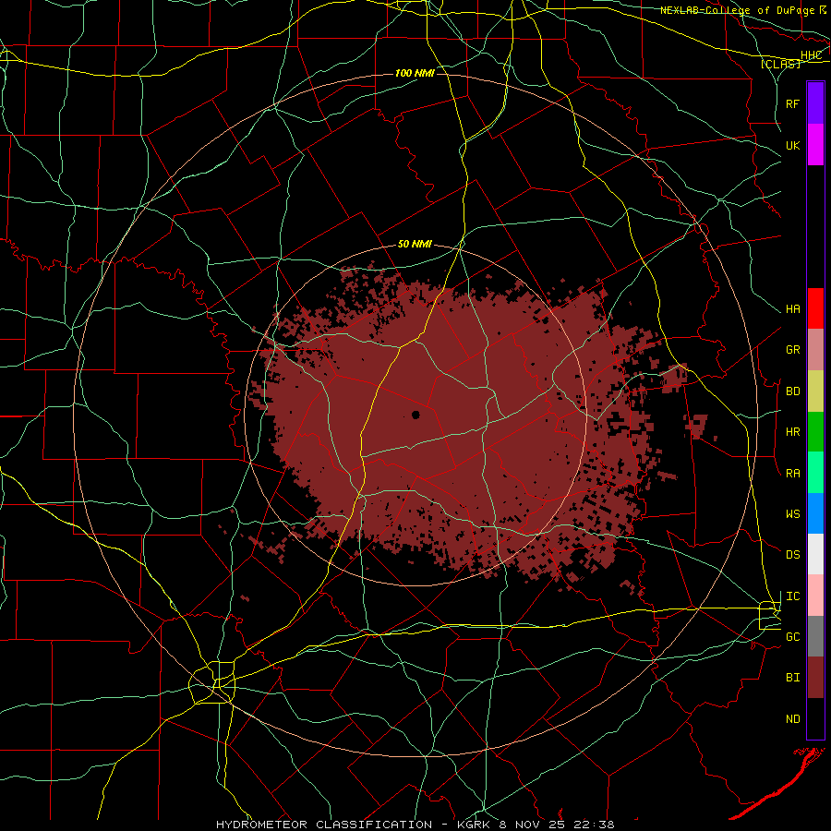This screenshot has height=831, width=831.
Task: Click the BI dark red legend swatch
Action: [815, 678]
